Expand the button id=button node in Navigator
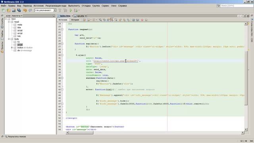The height and width of the screenshot is (143, 254). 12,48
